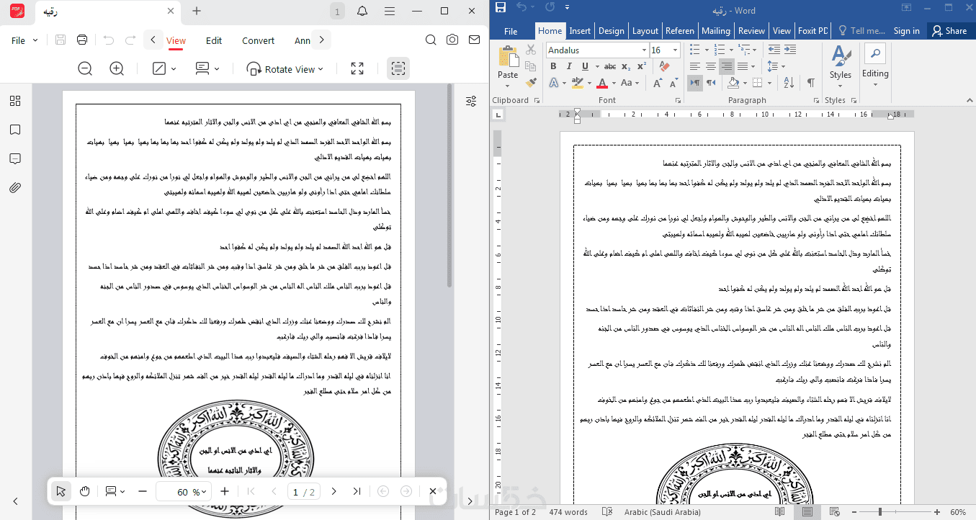Open the font size dropdown
Viewport: 976px width, 520px height.
point(675,50)
